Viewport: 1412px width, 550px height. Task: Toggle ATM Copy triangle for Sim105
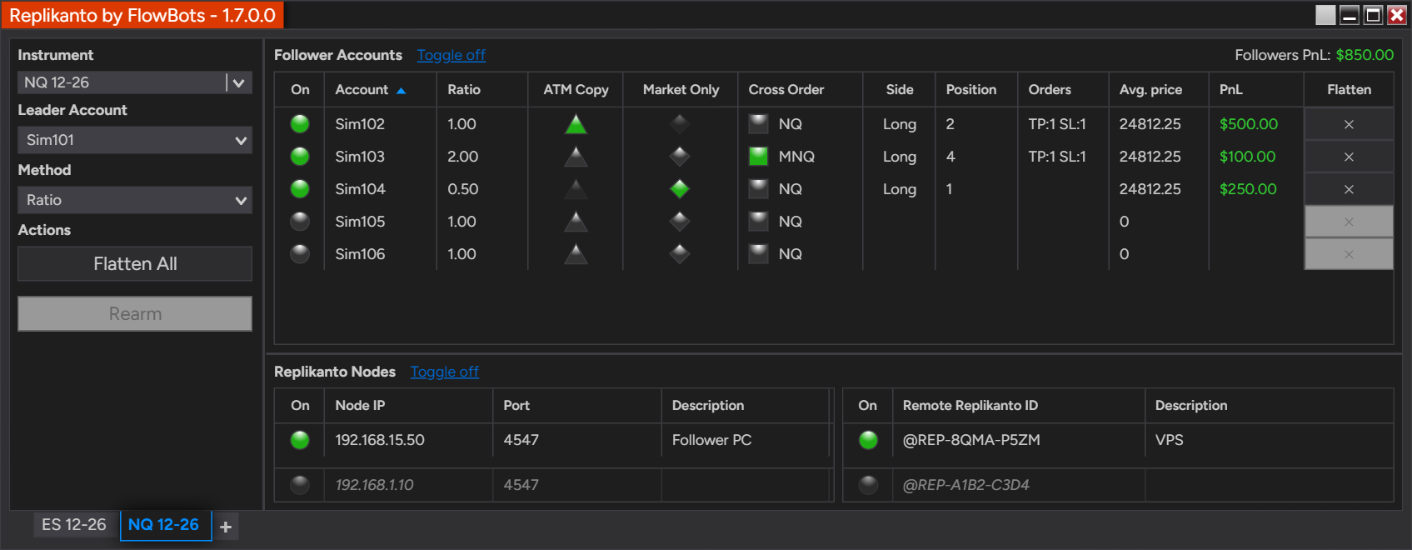pyautogui.click(x=576, y=222)
